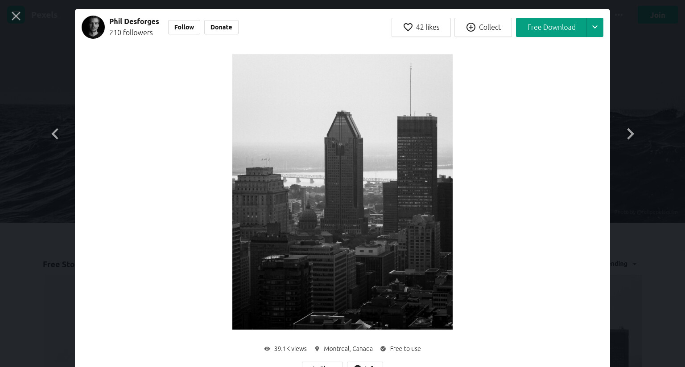The image size is (685, 367).
Task: Expand download size options arrow
Action: pyautogui.click(x=595, y=27)
